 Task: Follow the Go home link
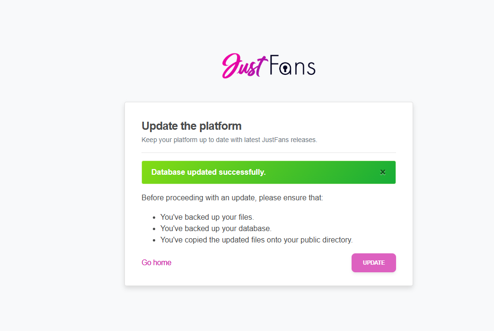(156, 263)
